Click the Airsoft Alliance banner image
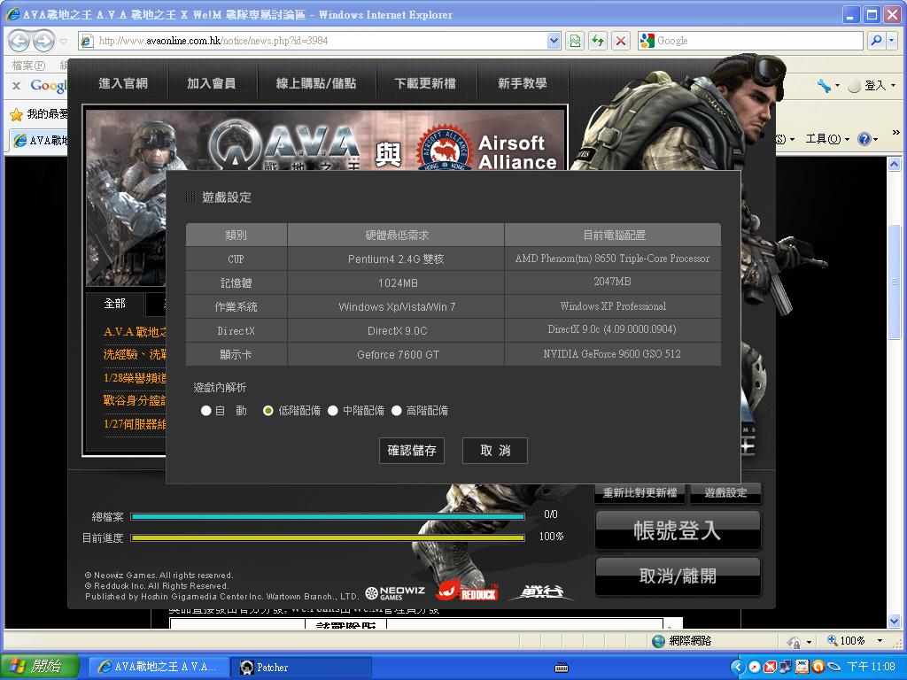Viewport: 907px width, 680px height. coord(487,149)
